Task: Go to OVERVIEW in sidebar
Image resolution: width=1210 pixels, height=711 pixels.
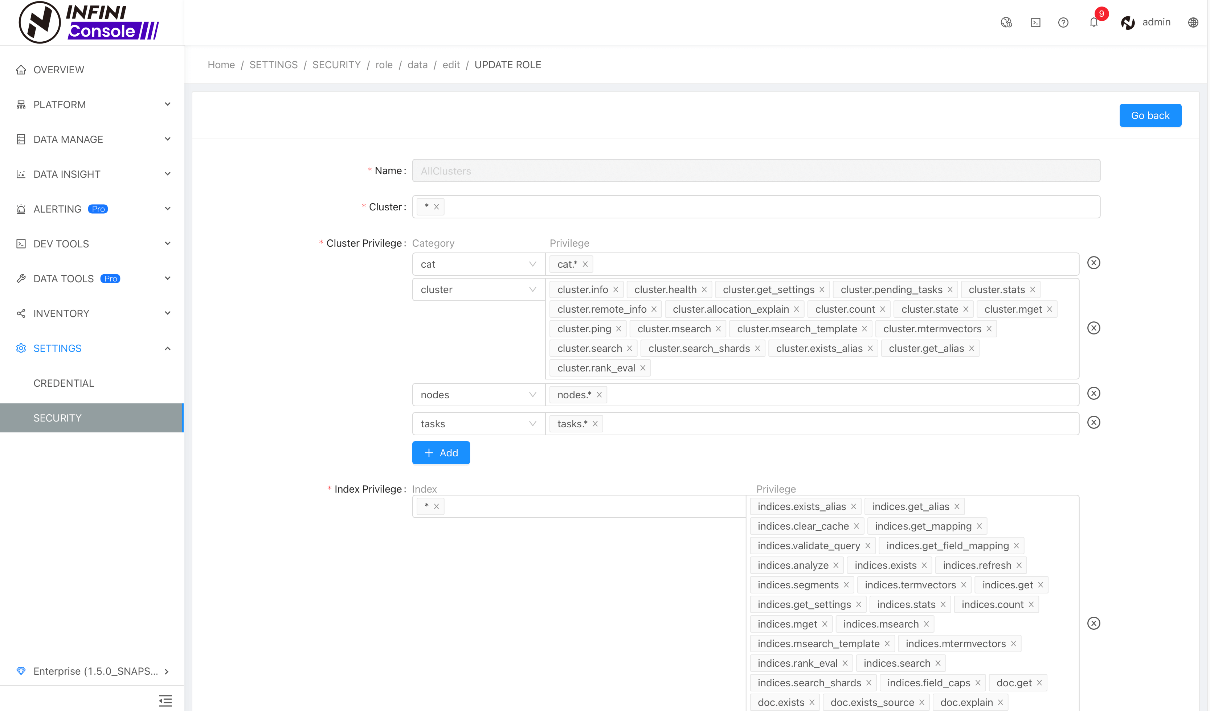Action: coord(92,70)
